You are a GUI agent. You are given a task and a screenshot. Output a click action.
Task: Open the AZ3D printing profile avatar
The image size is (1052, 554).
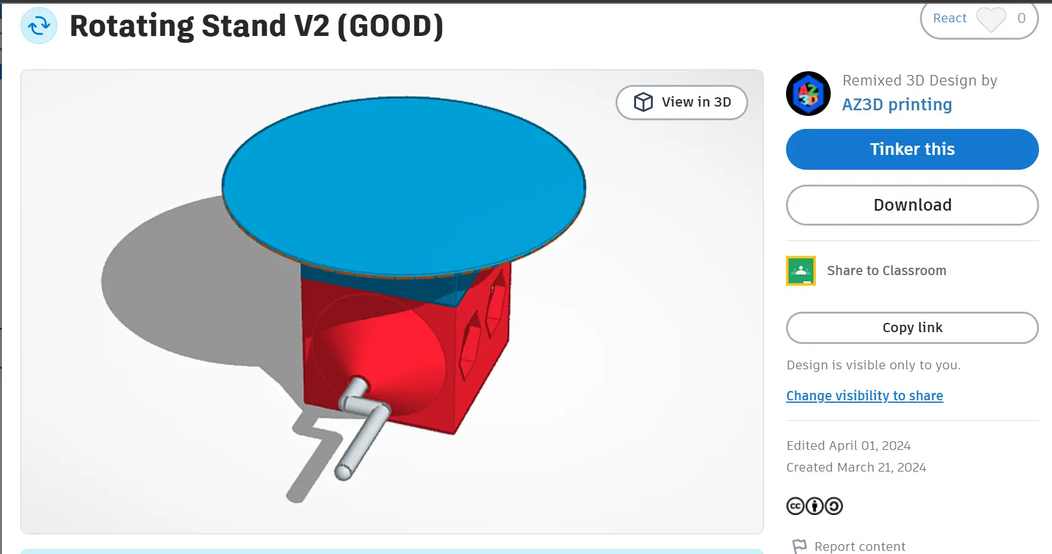tap(808, 94)
